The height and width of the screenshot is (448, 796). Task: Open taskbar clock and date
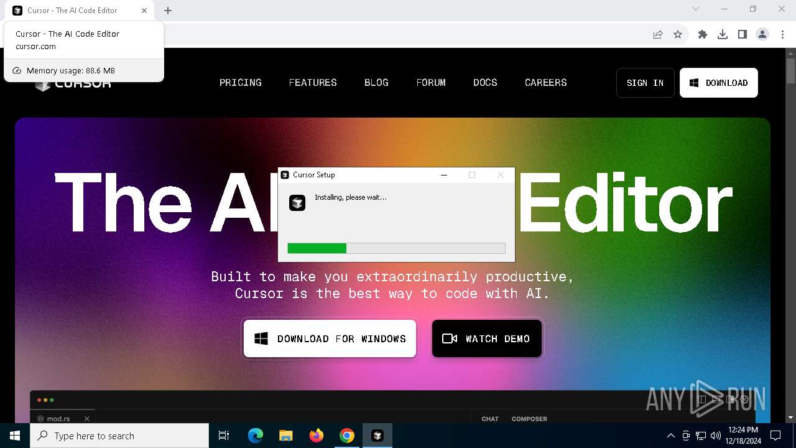pos(743,436)
